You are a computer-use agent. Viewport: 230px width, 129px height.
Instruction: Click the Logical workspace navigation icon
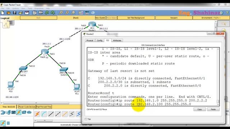6,25
